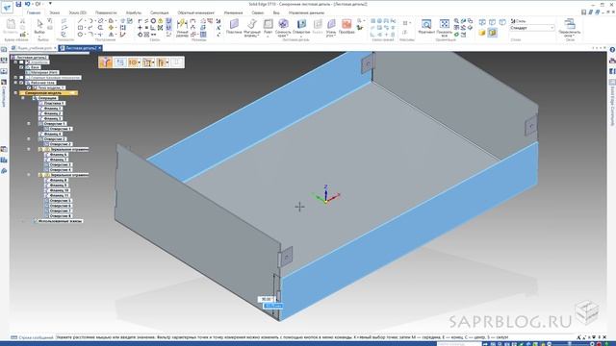The height and width of the screenshot is (346, 616).
Task: Start the Фигурный фланец (Contour Flange) command
Action: point(252,28)
